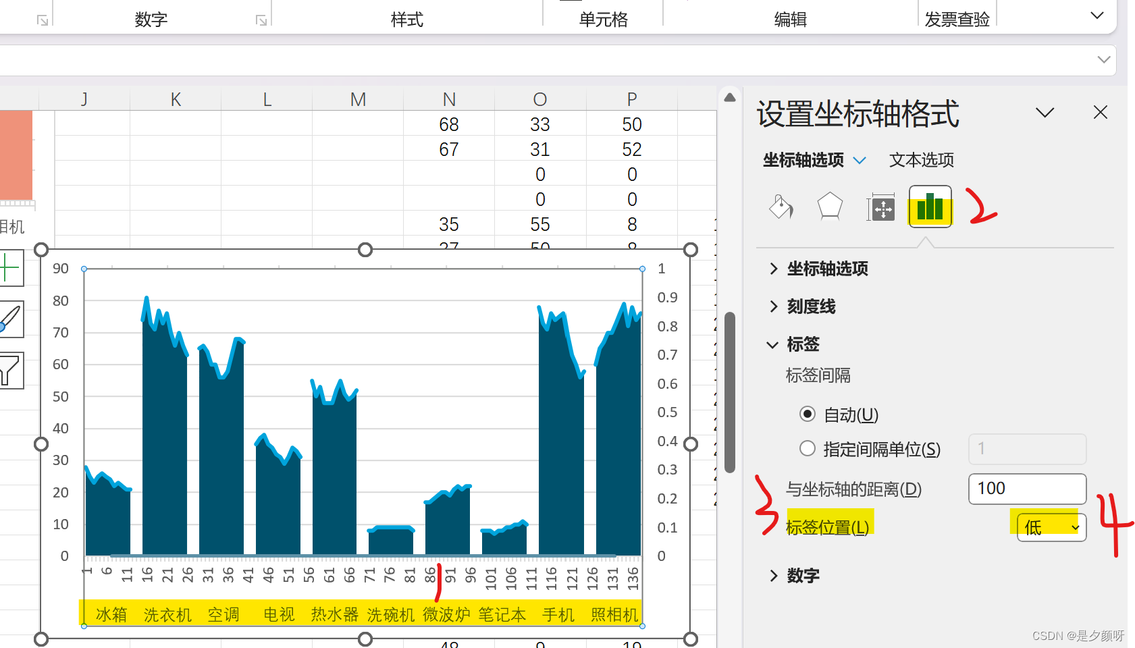Click the 与坐标轴的距离 input showing 100
Image resolution: width=1135 pixels, height=648 pixels.
point(1027,489)
